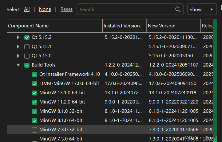
Task: Click installed version 17.0.6-2024090... cell
Action: (124, 83)
